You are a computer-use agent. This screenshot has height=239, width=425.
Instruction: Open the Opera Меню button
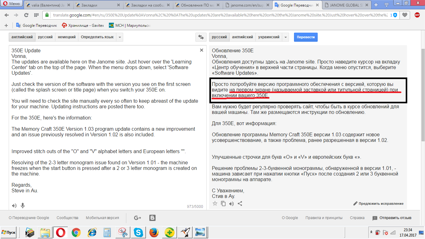pos(11,4)
